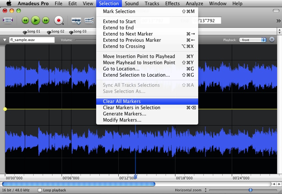Open track settings gear icon
The width and height of the screenshot is (282, 194).
(x=272, y=39)
